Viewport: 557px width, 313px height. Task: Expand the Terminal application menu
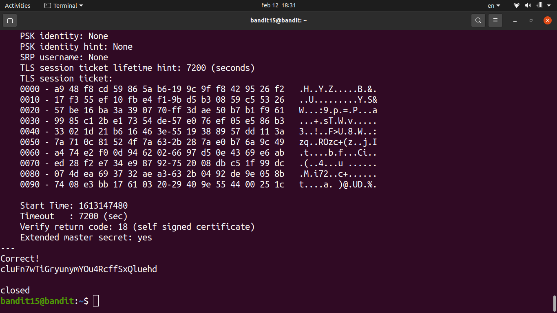click(x=64, y=6)
